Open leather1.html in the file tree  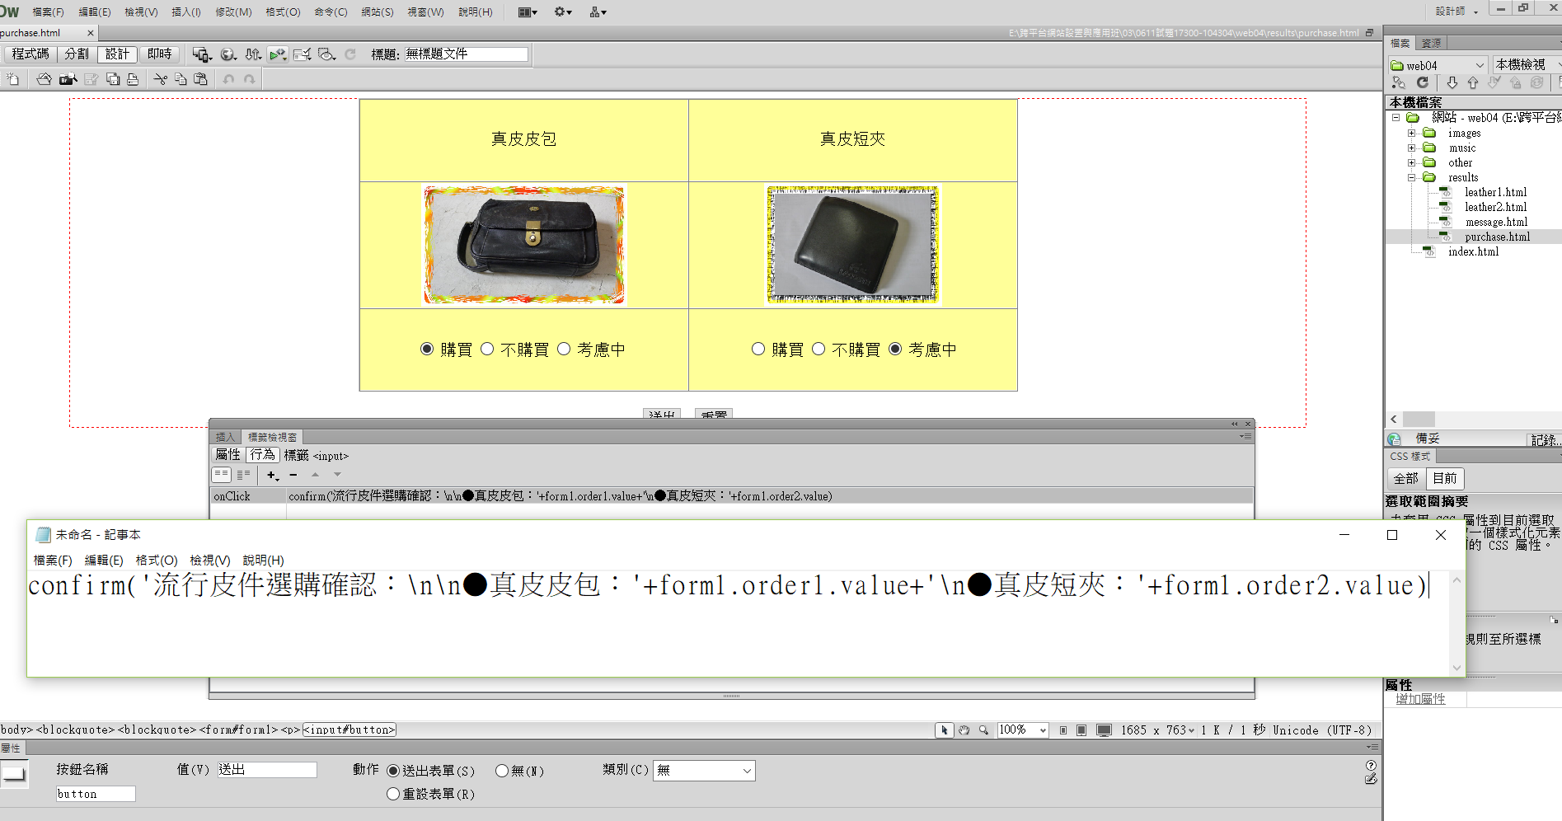(1495, 192)
